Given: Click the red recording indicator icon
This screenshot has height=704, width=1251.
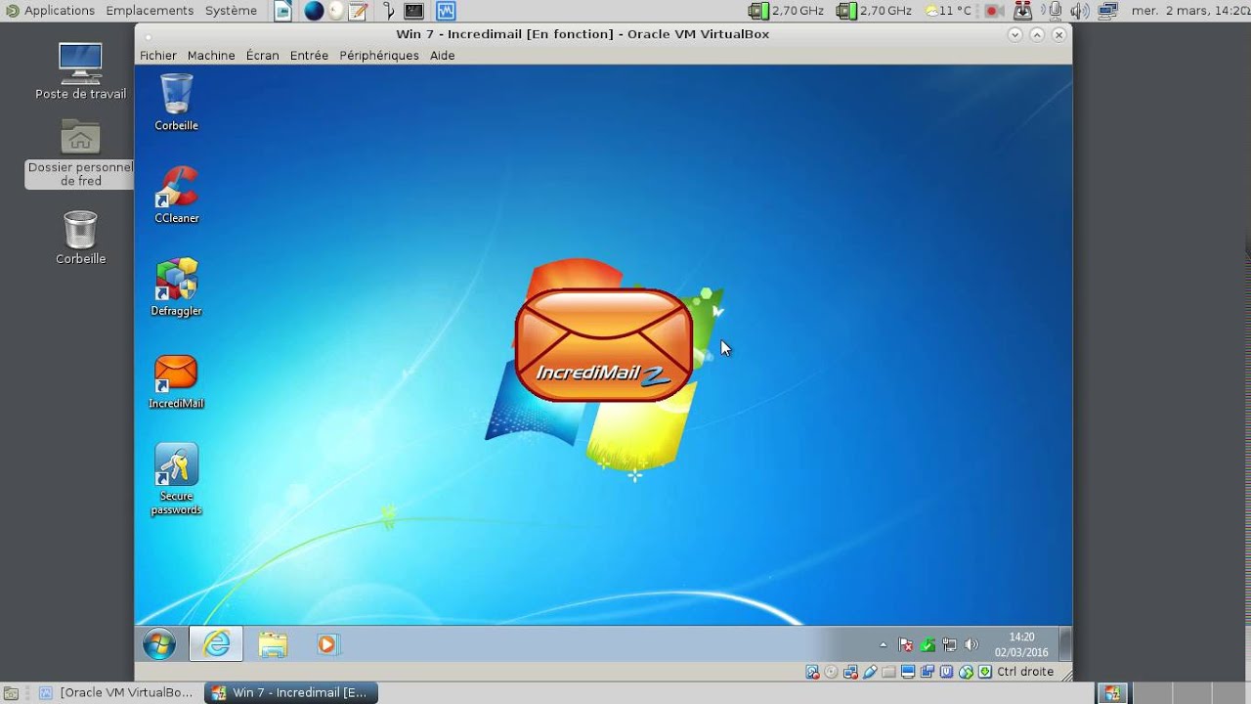Looking at the screenshot, I should (x=993, y=11).
